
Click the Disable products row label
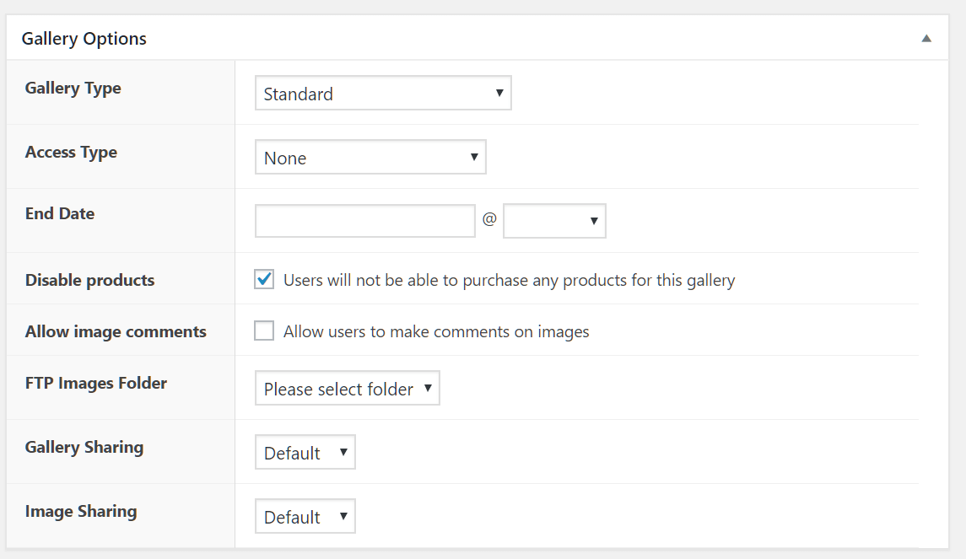pyautogui.click(x=90, y=281)
